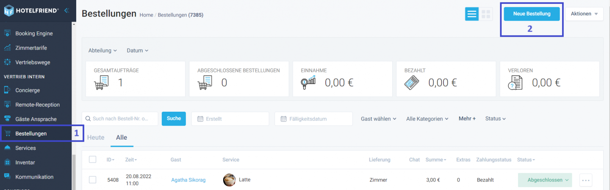610x190 pixels.
Task: Open the Abteilung filter dropdown
Action: [103, 50]
